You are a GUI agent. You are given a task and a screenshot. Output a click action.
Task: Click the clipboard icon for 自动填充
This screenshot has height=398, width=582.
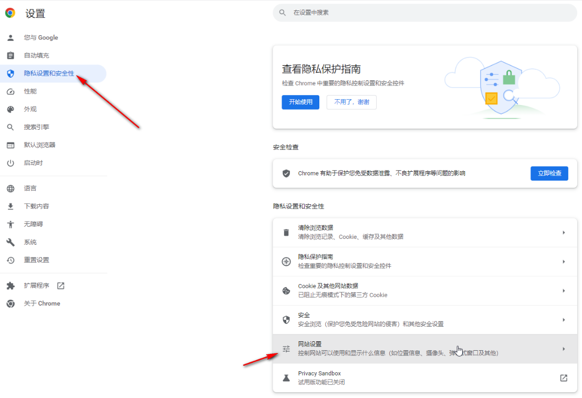click(11, 55)
